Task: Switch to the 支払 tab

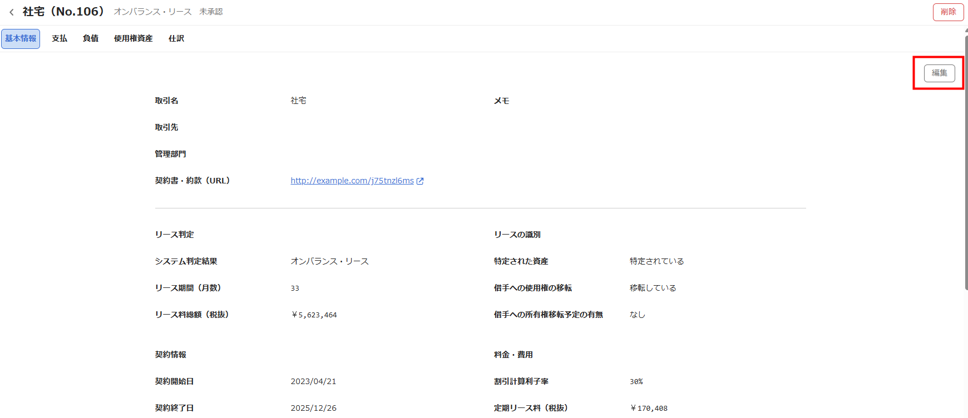Action: (x=60, y=38)
